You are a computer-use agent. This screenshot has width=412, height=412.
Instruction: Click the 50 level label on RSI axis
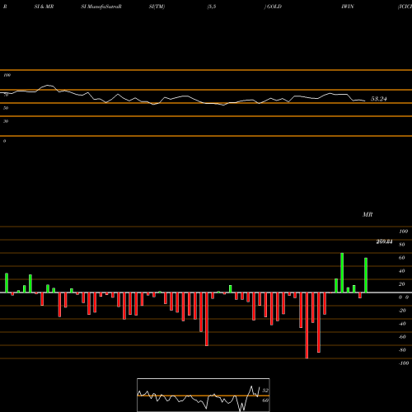click(6, 108)
